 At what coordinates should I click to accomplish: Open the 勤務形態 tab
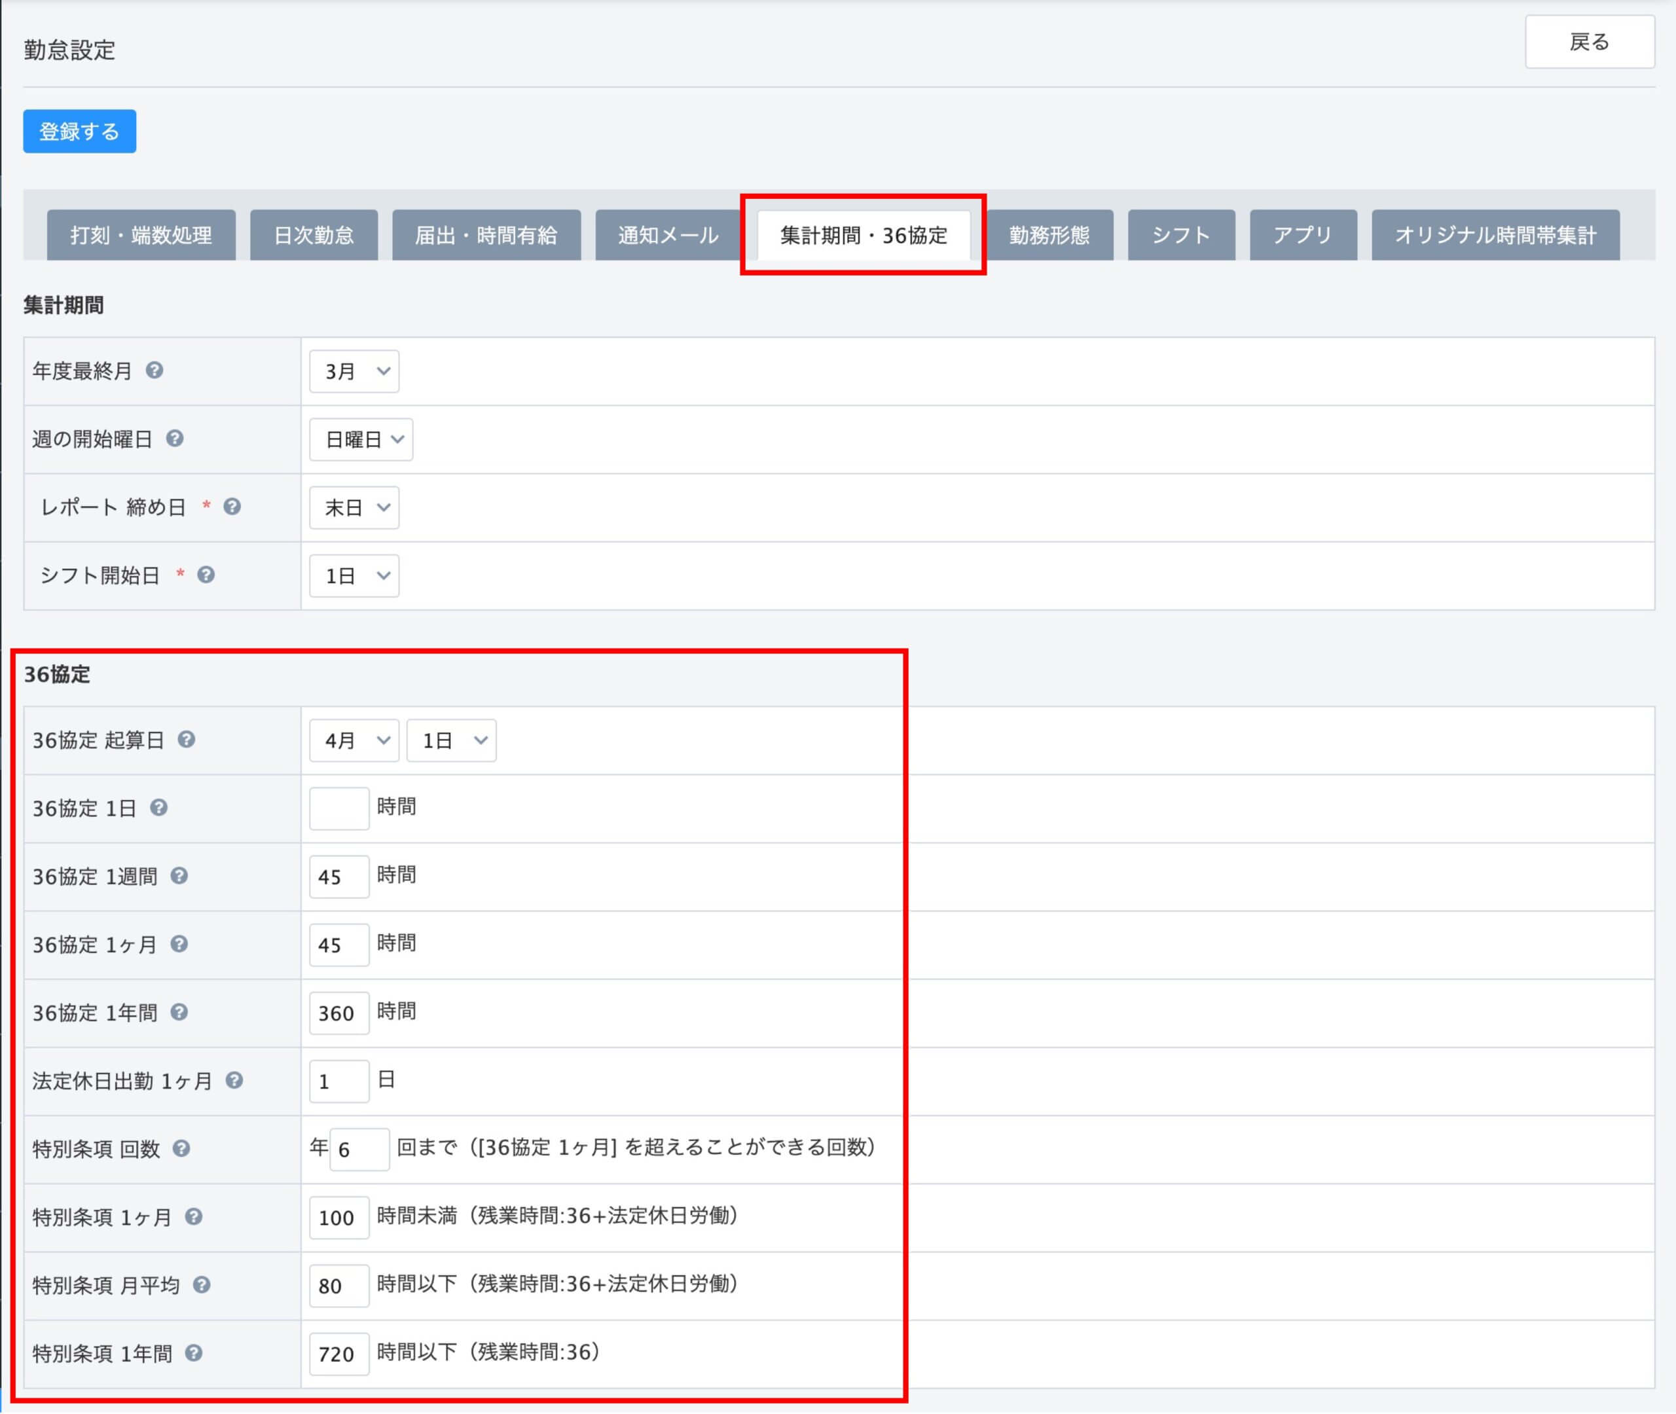click(1049, 235)
